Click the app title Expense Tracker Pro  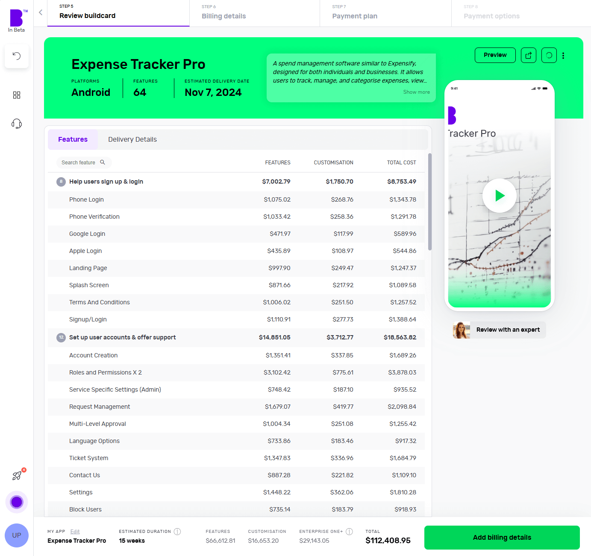[x=138, y=64]
